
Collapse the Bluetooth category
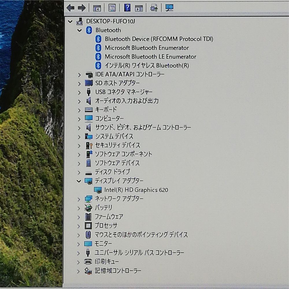79,30
